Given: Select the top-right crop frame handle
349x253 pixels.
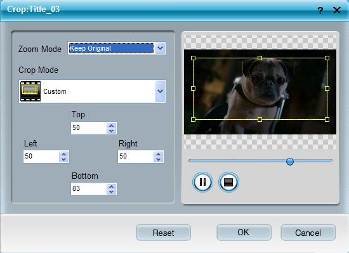Looking at the screenshot, I should tap(327, 58).
